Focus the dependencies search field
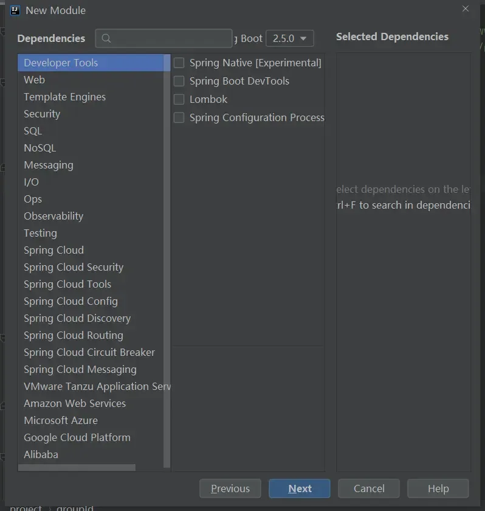The height and width of the screenshot is (511, 485). (x=171, y=38)
